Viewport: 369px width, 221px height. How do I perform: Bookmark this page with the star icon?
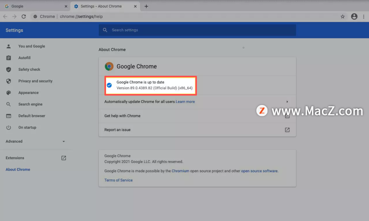(x=343, y=16)
